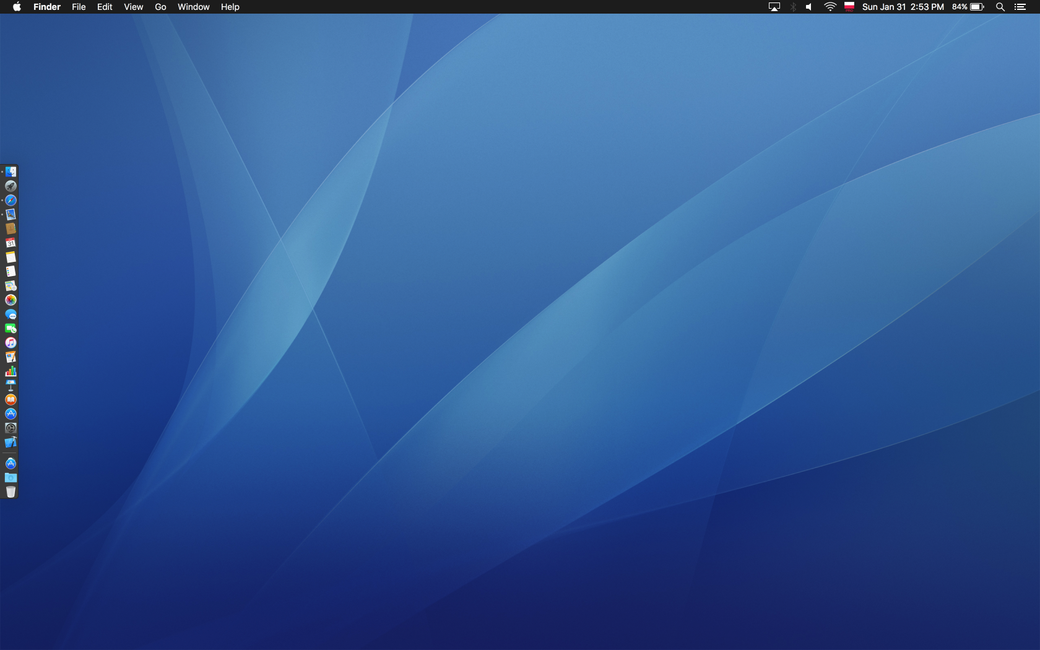This screenshot has width=1040, height=650.
Task: Open Maps app in the Dock
Action: click(x=11, y=285)
